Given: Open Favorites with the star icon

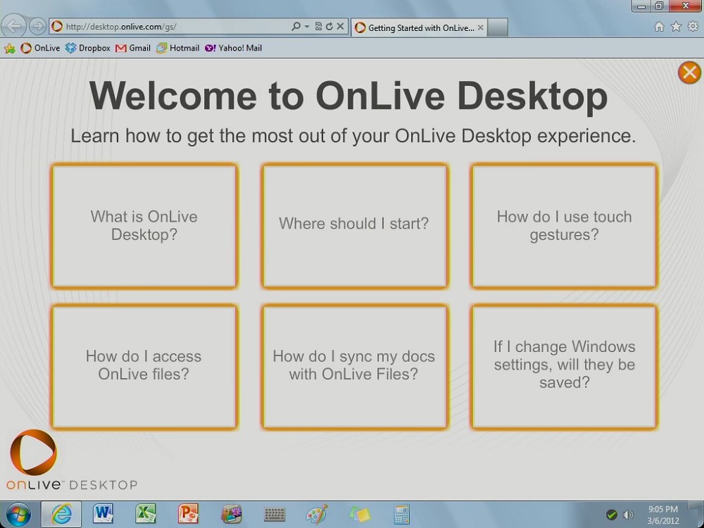Looking at the screenshot, I should coord(676,27).
